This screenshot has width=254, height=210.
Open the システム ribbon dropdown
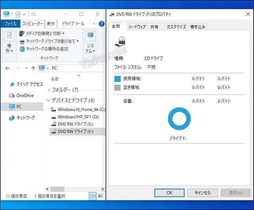[x=90, y=48]
